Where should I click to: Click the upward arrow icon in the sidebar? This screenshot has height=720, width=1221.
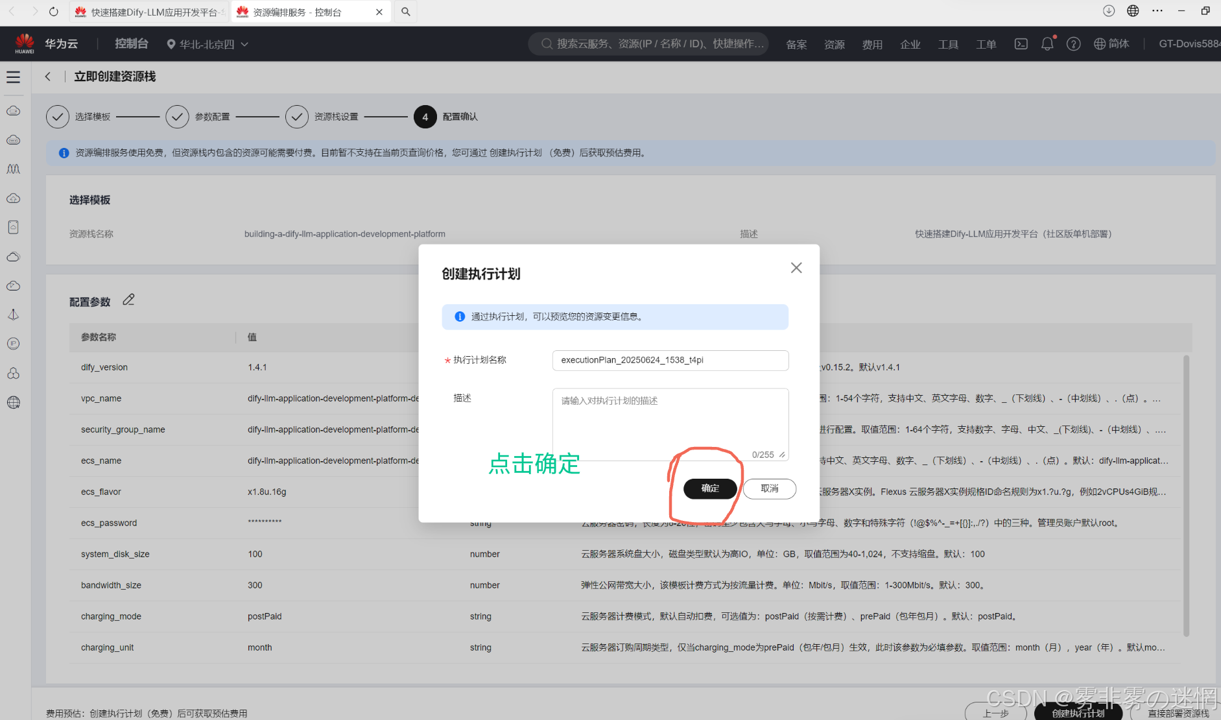tap(13, 315)
